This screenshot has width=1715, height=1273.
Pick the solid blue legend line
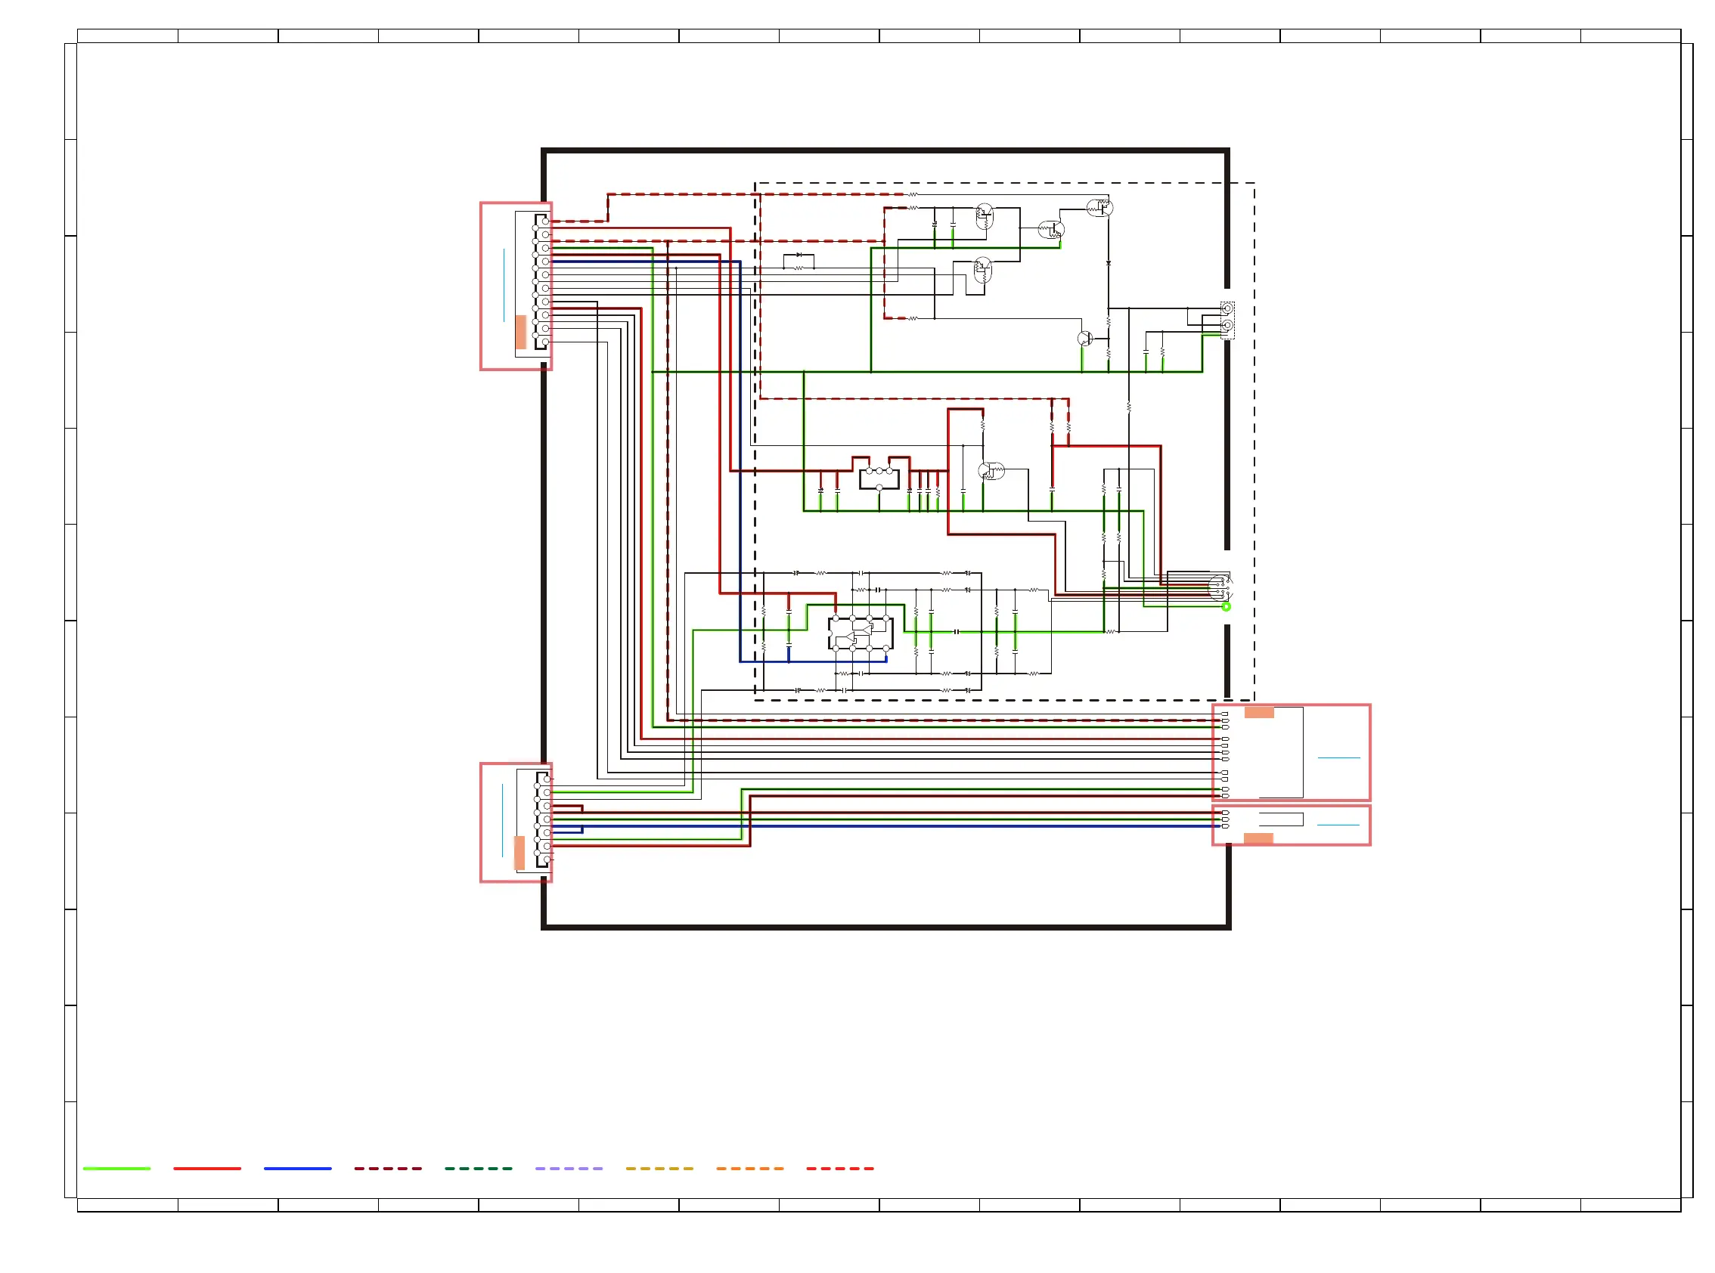pos(297,1168)
